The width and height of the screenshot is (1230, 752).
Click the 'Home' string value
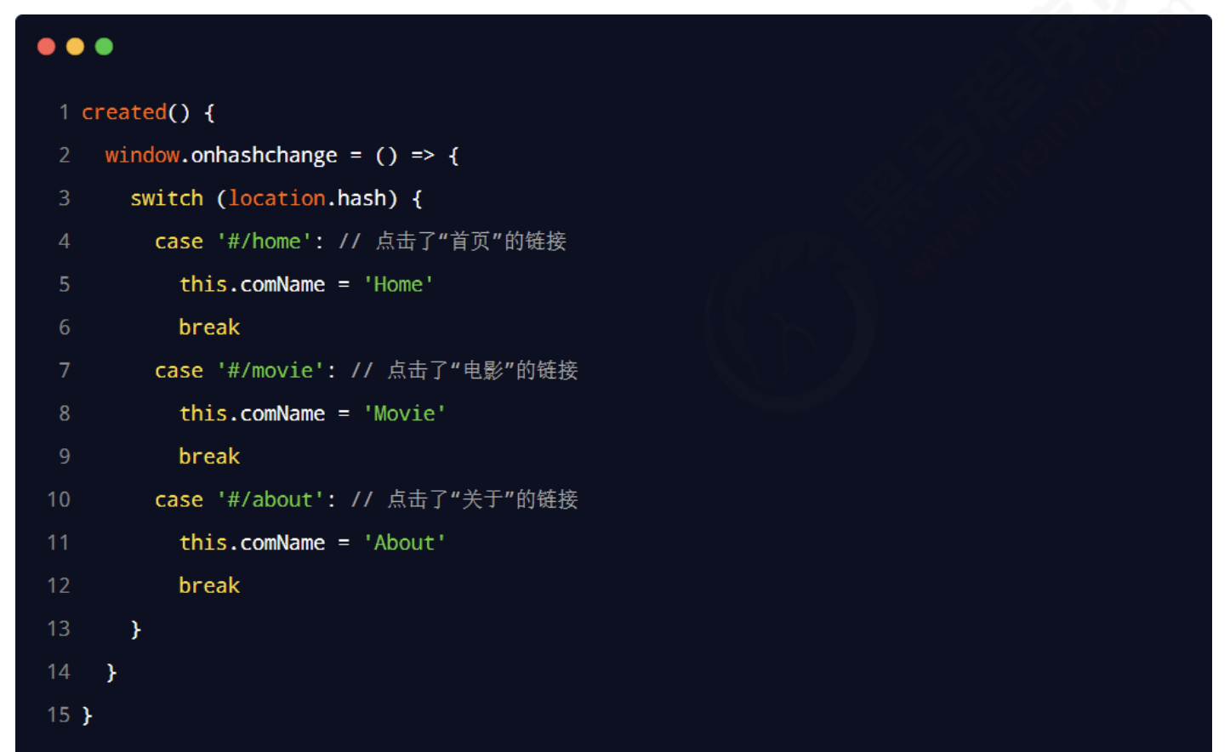pyautogui.click(x=398, y=284)
